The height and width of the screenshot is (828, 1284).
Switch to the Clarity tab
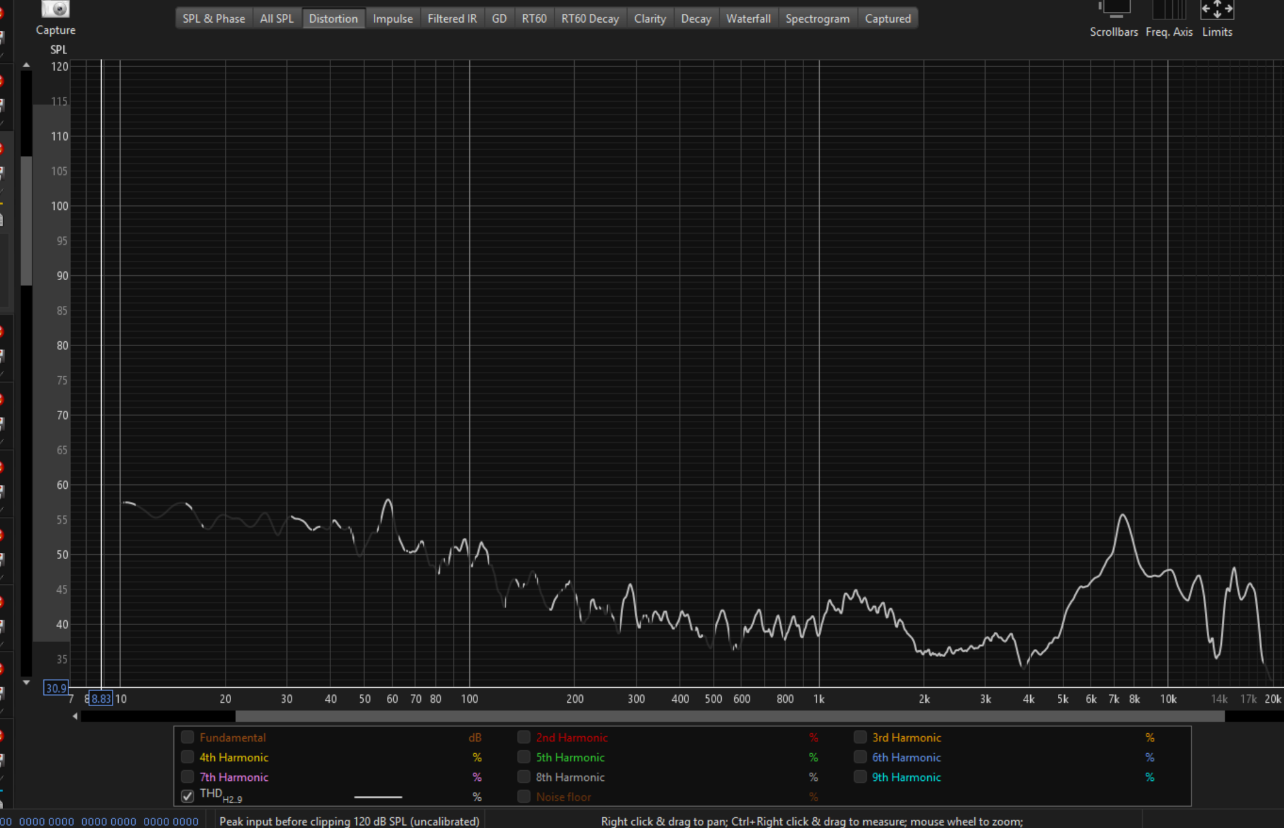(650, 18)
